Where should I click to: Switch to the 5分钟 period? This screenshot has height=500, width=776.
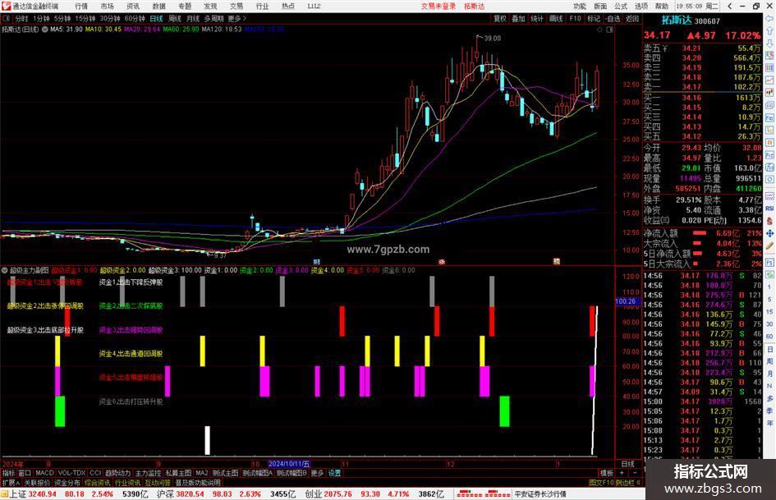[62, 18]
